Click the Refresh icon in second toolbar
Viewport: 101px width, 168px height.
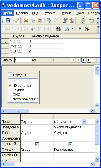[x=67, y=29]
